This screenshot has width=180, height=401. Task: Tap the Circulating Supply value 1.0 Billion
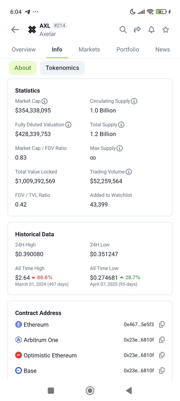(103, 110)
